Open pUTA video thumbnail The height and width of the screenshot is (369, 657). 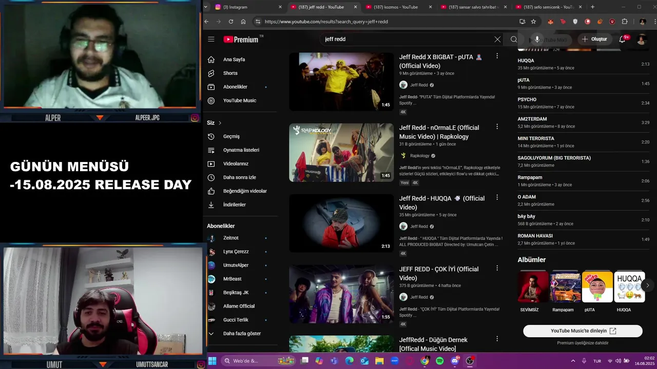coord(341,81)
